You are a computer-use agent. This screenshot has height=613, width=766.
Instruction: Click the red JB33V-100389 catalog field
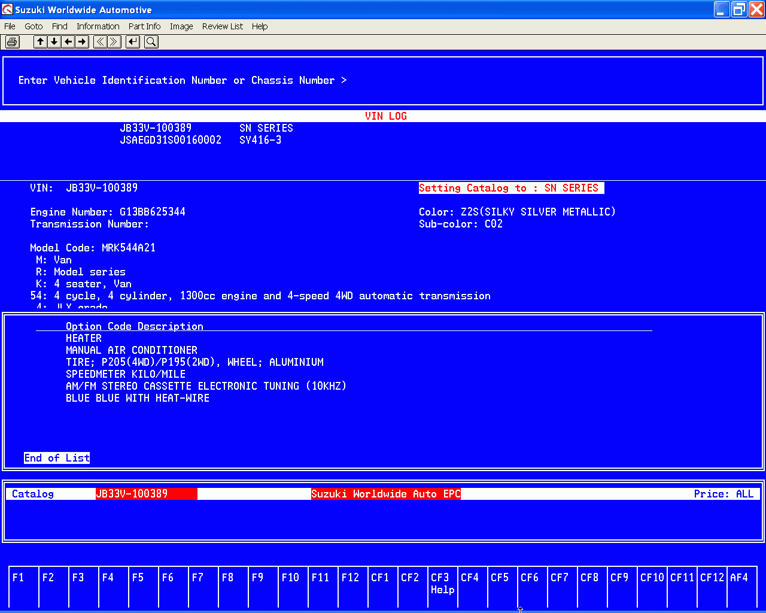click(x=147, y=494)
